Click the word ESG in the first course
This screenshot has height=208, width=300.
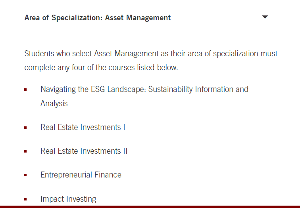pos(98,89)
